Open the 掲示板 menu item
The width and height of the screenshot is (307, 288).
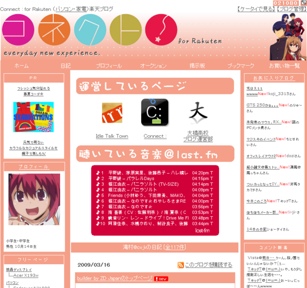tap(197, 66)
